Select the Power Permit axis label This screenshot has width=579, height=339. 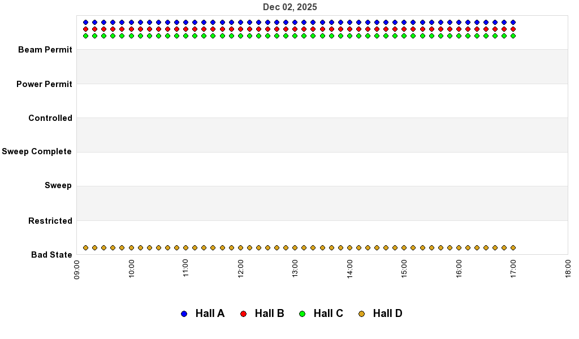(44, 84)
